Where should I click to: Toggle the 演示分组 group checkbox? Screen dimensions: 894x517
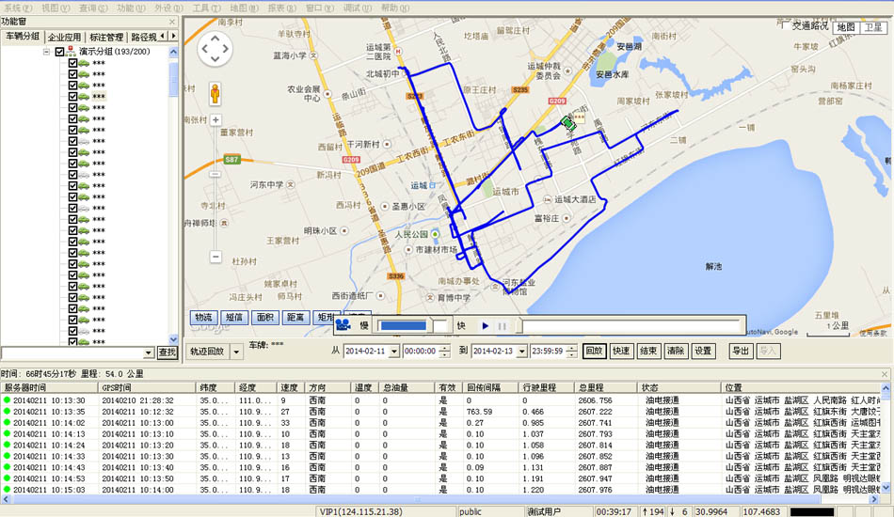coord(60,52)
